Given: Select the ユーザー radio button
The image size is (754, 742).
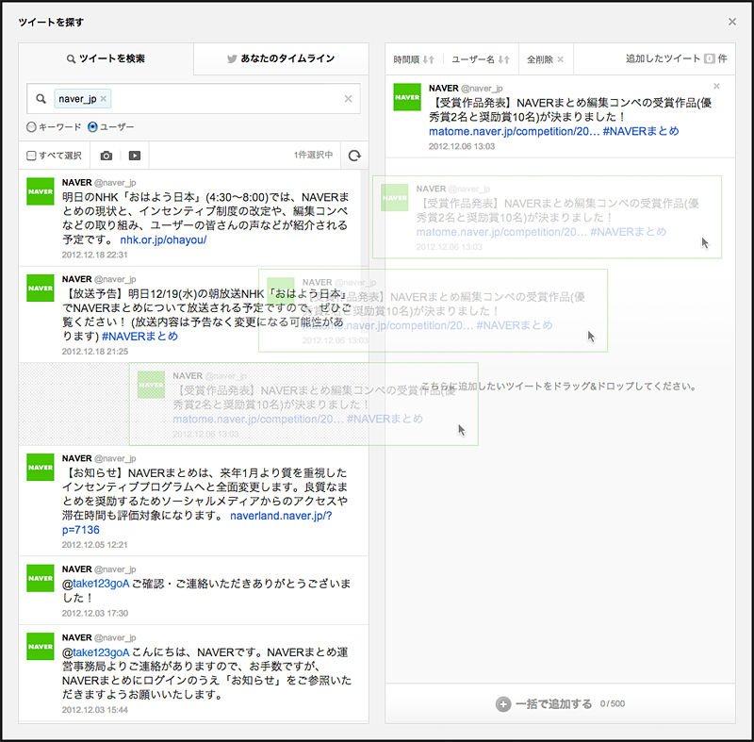Looking at the screenshot, I should 92,127.
